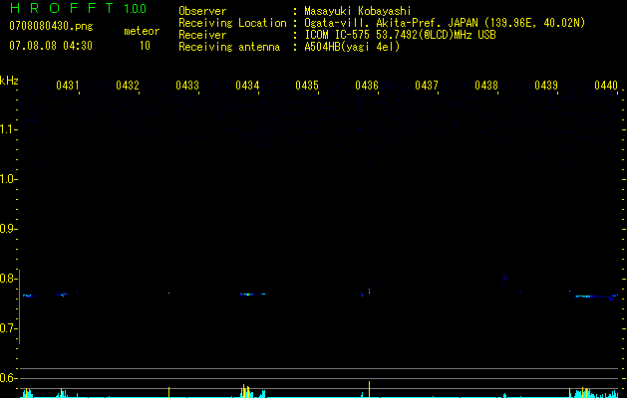The height and width of the screenshot is (398, 627).
Task: Click the 1.0 kHz axis label
Action: coord(7,179)
